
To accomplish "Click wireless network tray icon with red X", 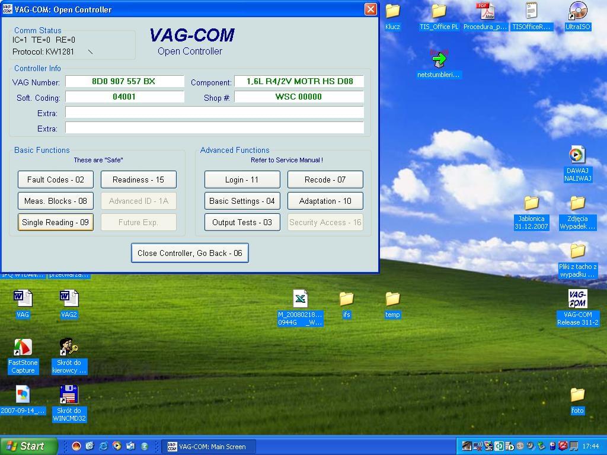I will (477, 446).
